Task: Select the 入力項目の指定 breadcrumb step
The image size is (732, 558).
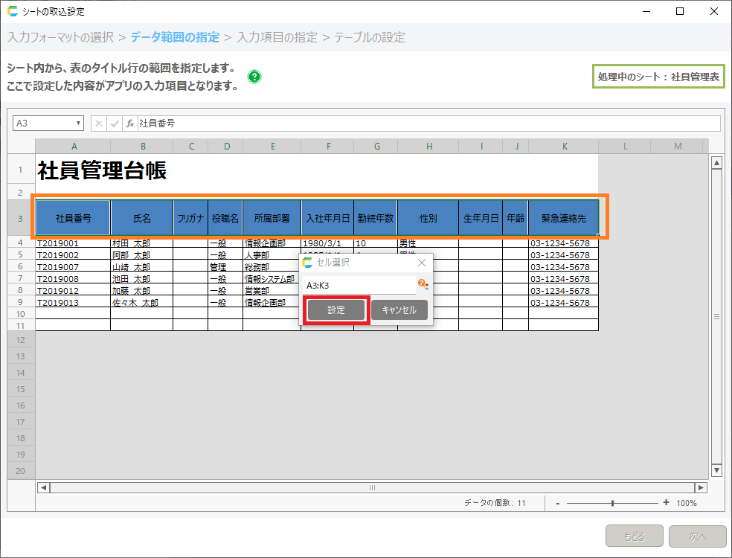Action: point(277,37)
